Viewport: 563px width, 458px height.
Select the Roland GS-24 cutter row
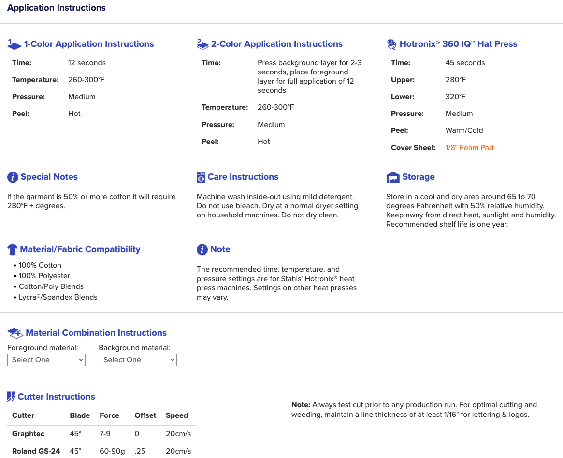tap(101, 451)
